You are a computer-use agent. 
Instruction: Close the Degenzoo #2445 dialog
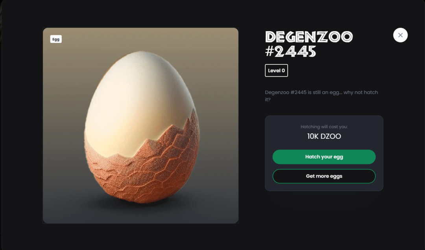pyautogui.click(x=400, y=35)
